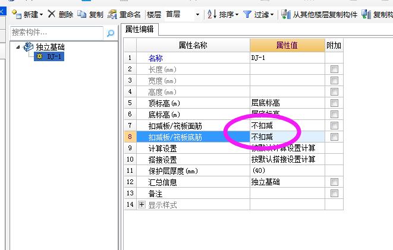393x250 pixels.
Task: Switch to 属性编辑 tab
Action: click(x=140, y=30)
